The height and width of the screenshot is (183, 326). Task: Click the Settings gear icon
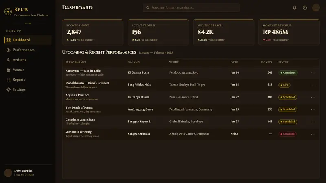pos(8,89)
